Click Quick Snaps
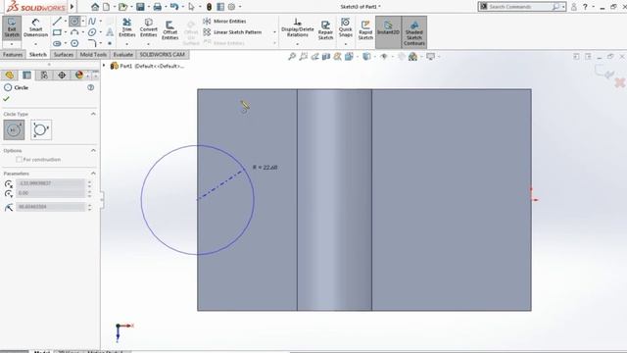Viewport: 627px width, 353px height. click(x=346, y=27)
